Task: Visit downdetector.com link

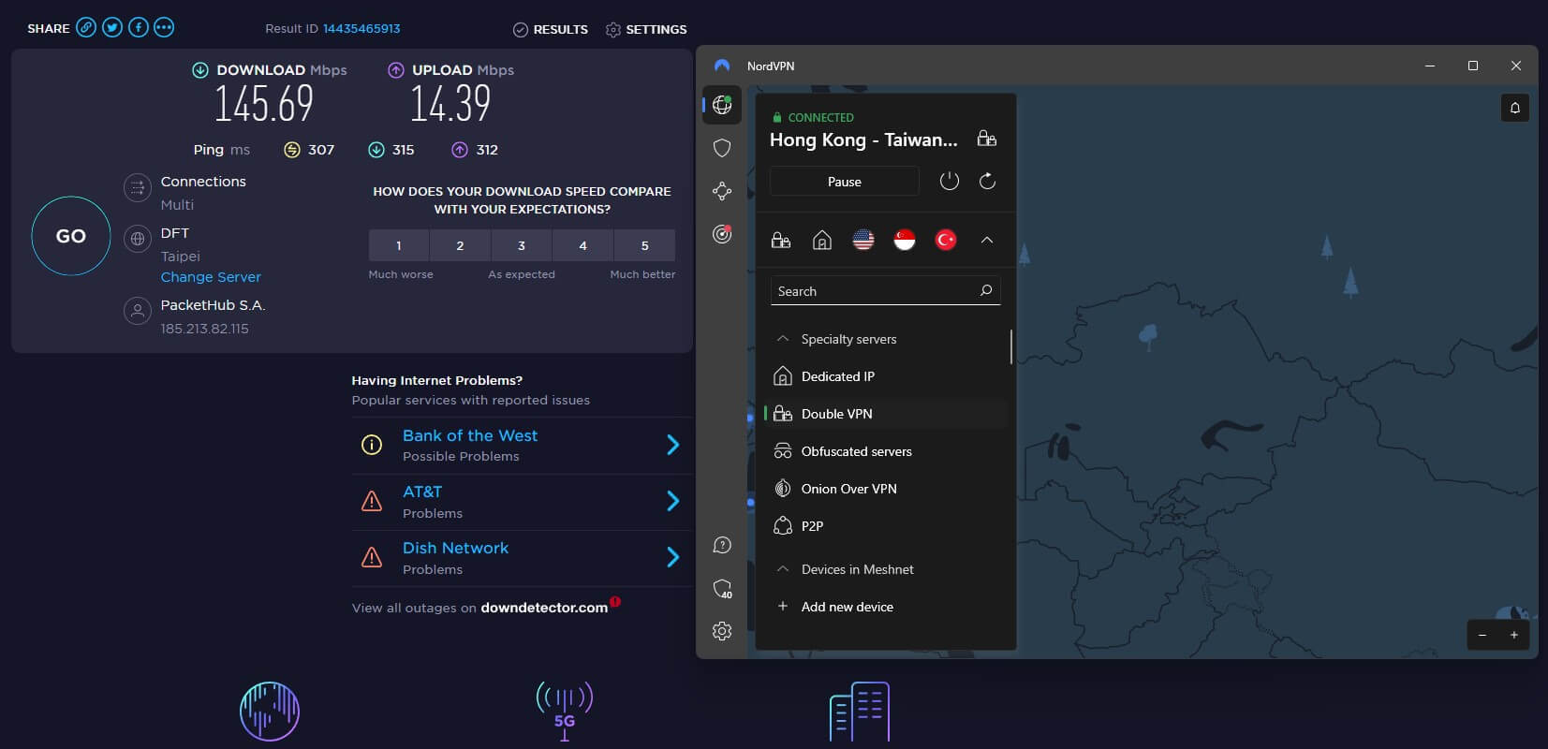Action: pos(544,608)
